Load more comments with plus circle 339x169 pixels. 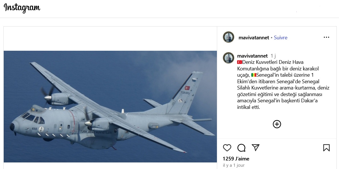point(277,124)
